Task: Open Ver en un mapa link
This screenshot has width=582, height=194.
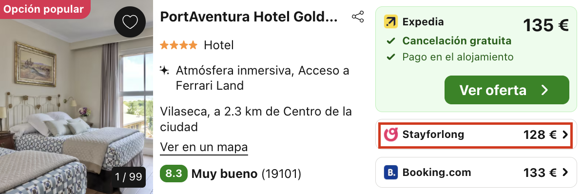Action: coord(204,147)
